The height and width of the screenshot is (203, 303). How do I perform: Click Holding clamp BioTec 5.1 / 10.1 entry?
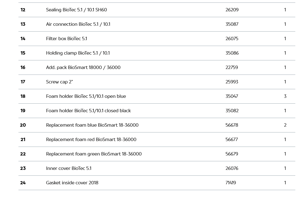pyautogui.click(x=78, y=53)
